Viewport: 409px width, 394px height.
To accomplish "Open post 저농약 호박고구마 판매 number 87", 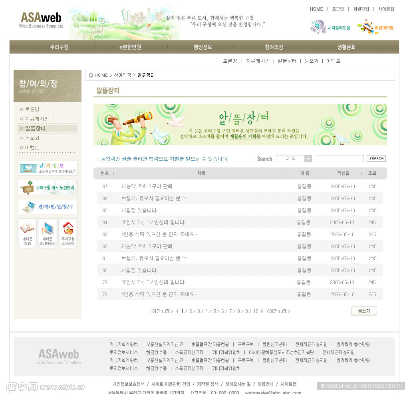I will point(147,186).
